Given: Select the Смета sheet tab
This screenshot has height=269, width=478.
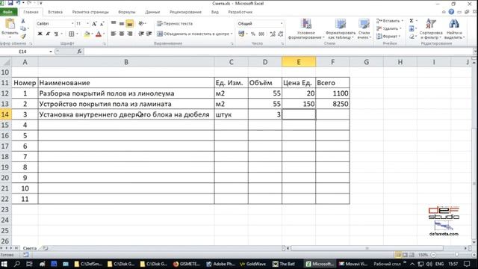Looking at the screenshot, I should [30, 248].
